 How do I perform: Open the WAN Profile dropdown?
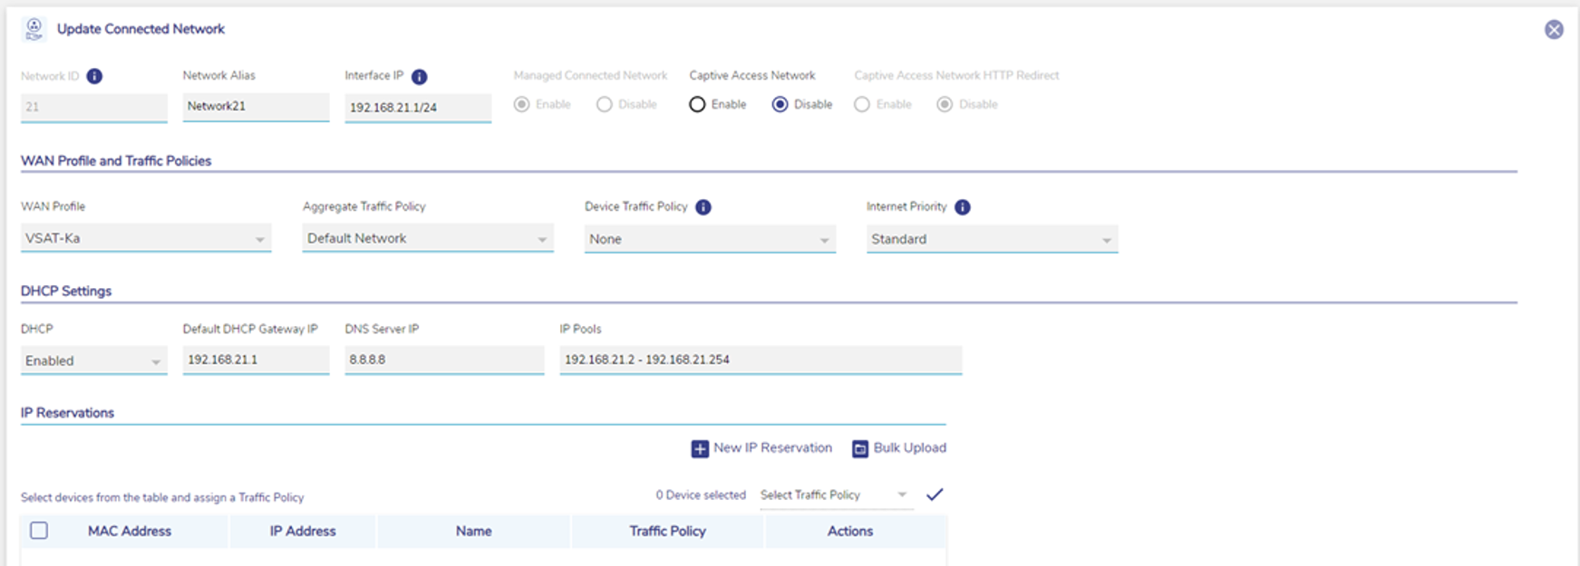145,239
